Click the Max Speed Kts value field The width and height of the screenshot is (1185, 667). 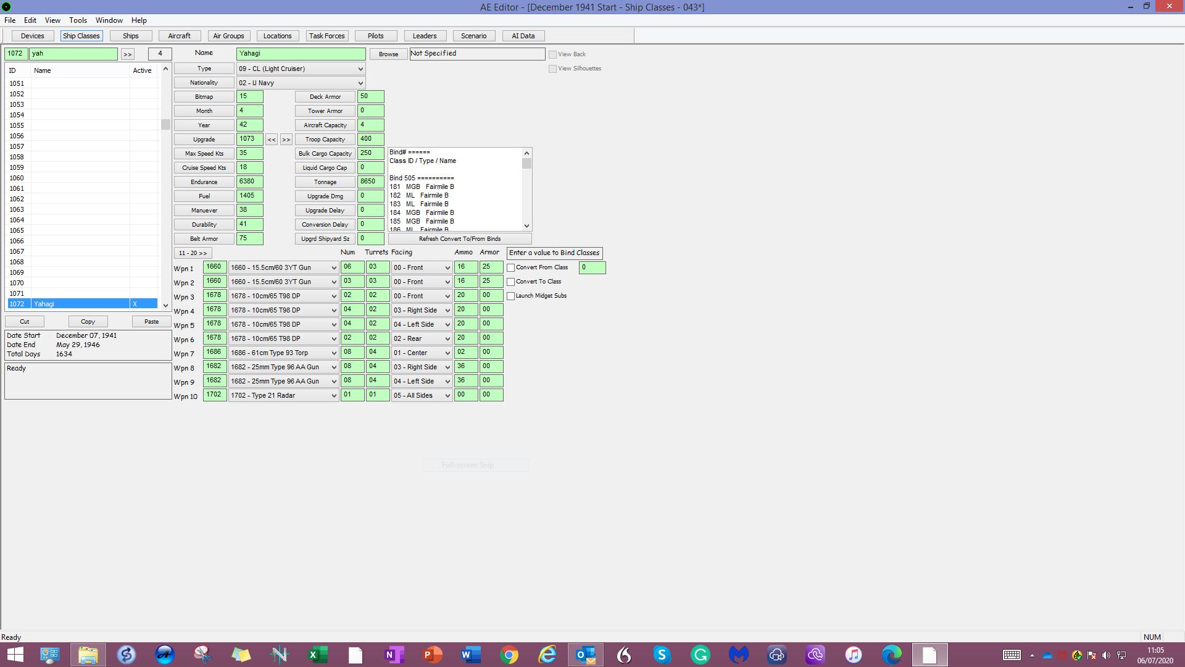click(x=249, y=154)
